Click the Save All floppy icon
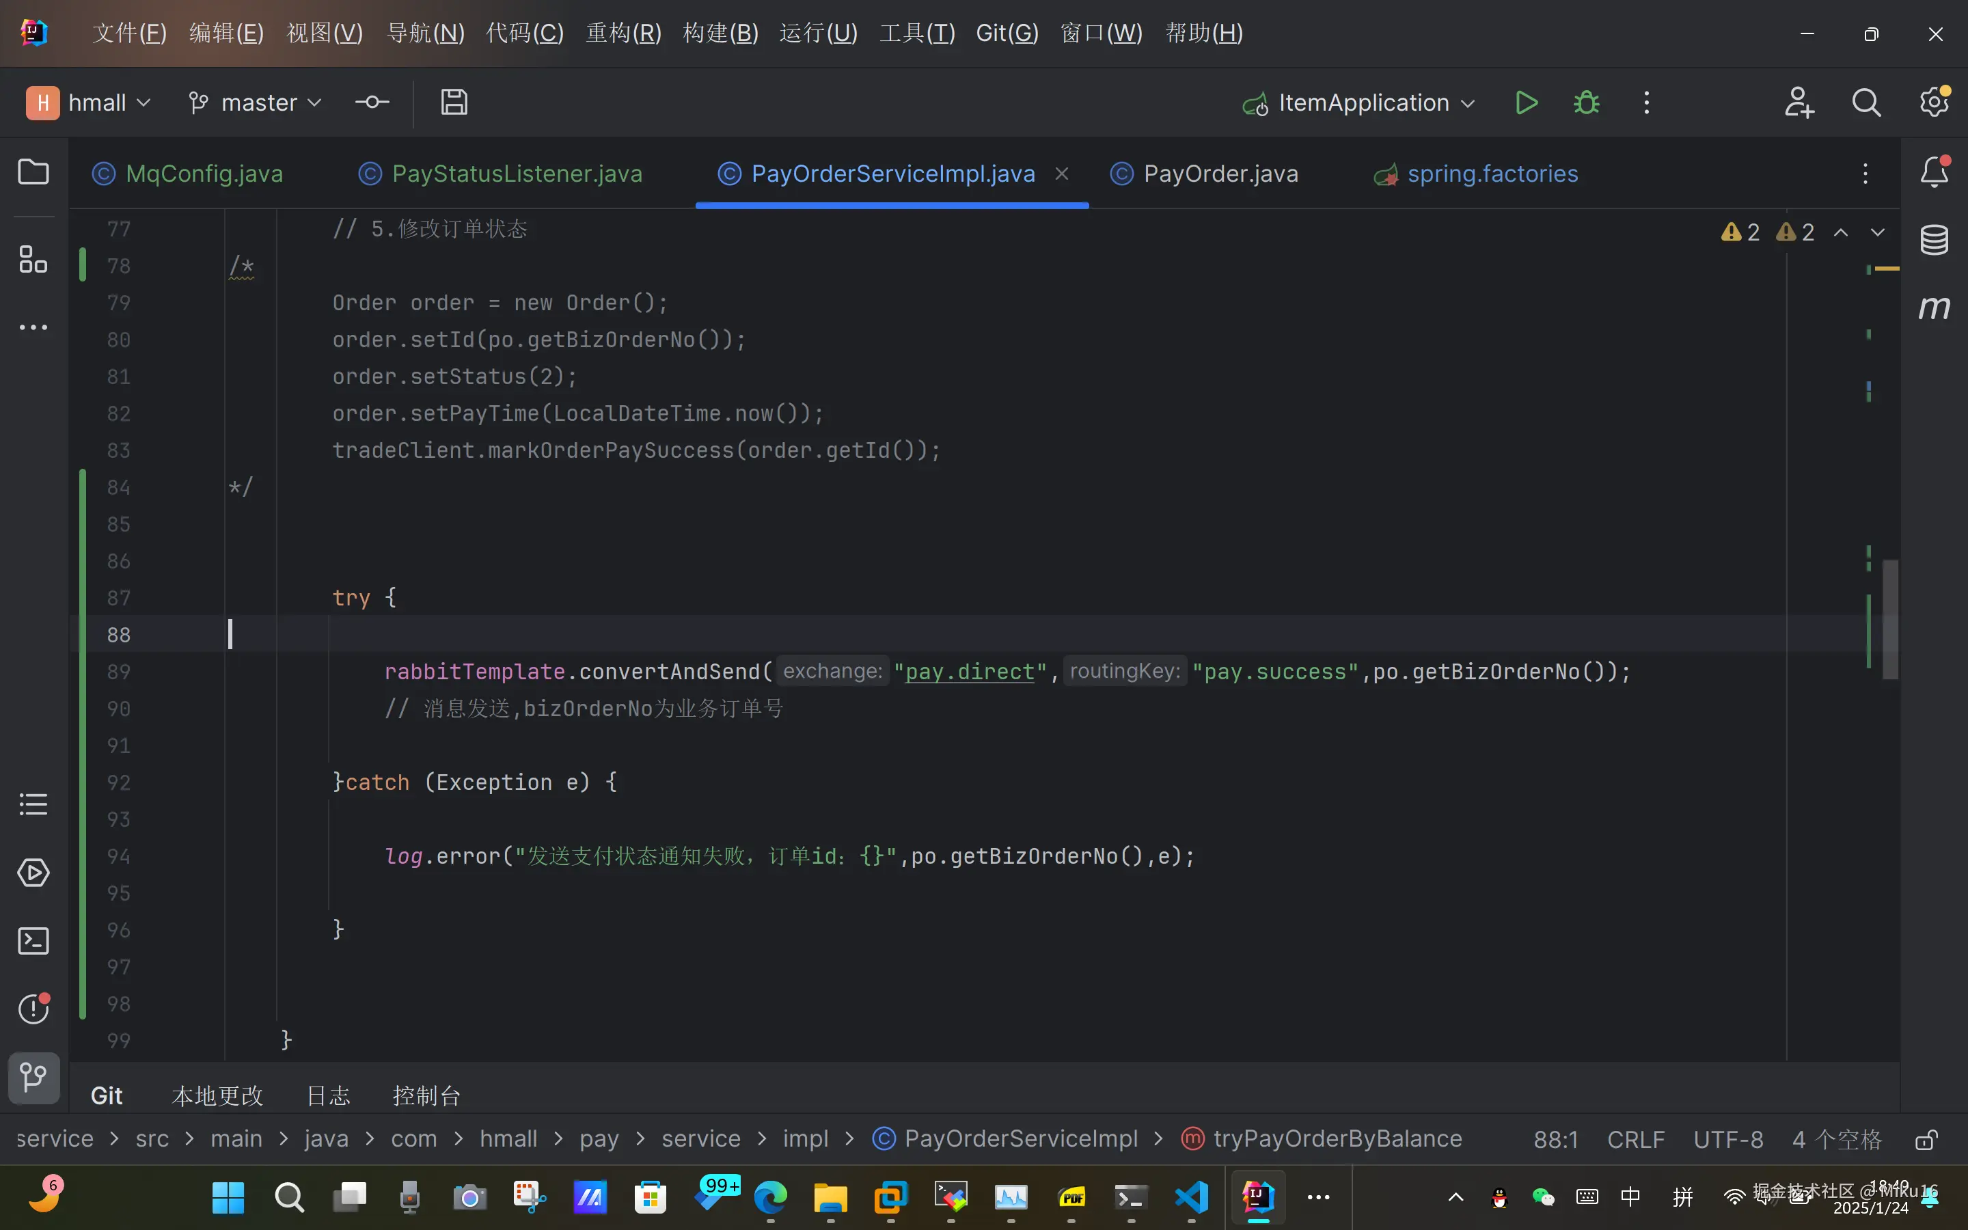 coord(454,102)
